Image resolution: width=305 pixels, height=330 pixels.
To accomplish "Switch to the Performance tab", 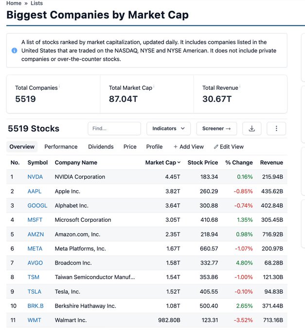I will click(x=61, y=147).
